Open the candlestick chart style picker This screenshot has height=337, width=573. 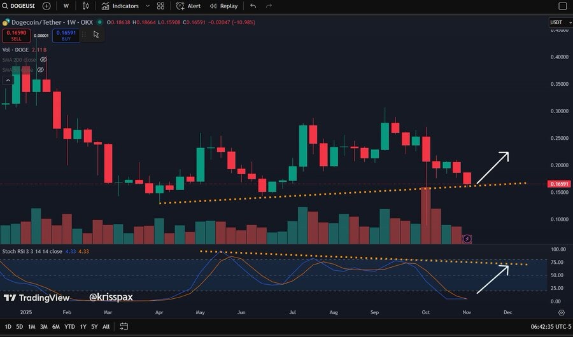pos(87,6)
